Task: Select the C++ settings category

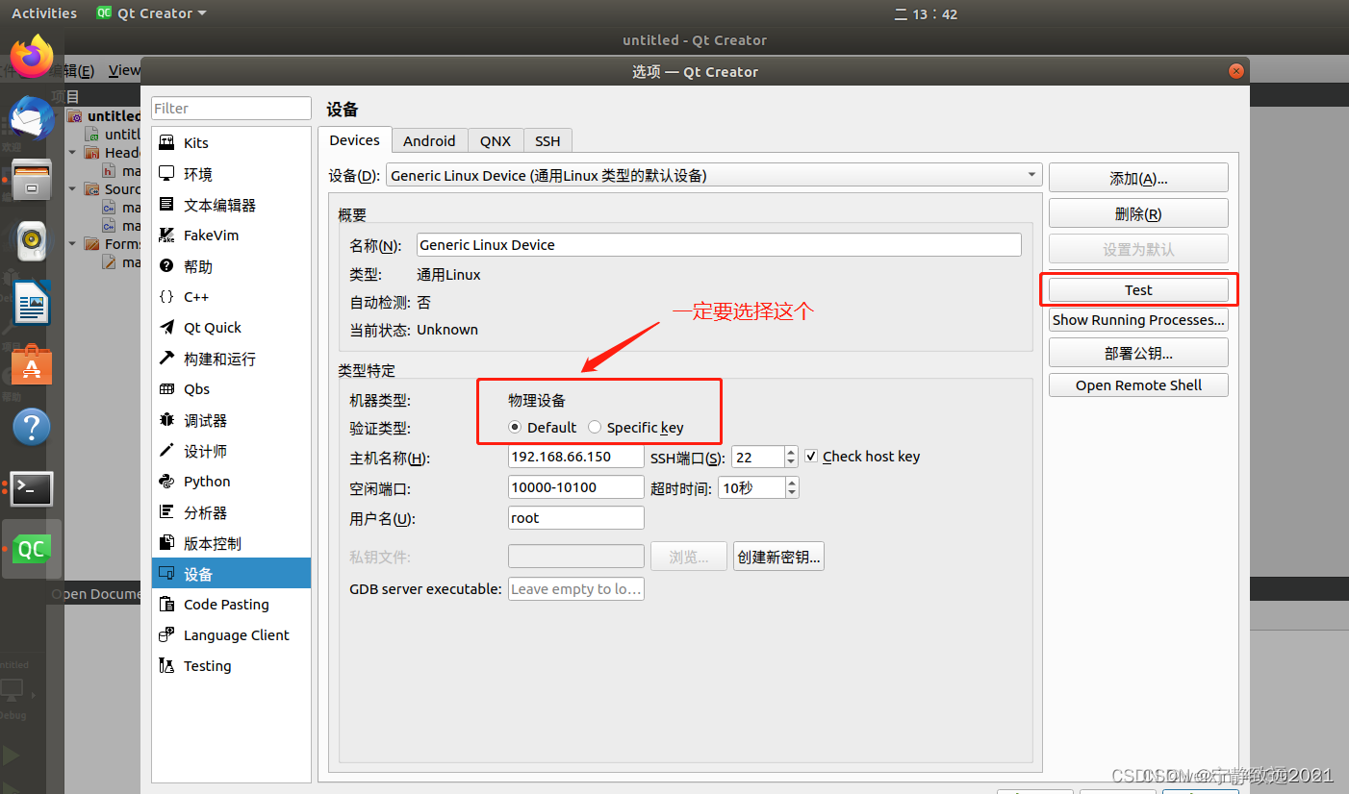Action: [x=231, y=296]
